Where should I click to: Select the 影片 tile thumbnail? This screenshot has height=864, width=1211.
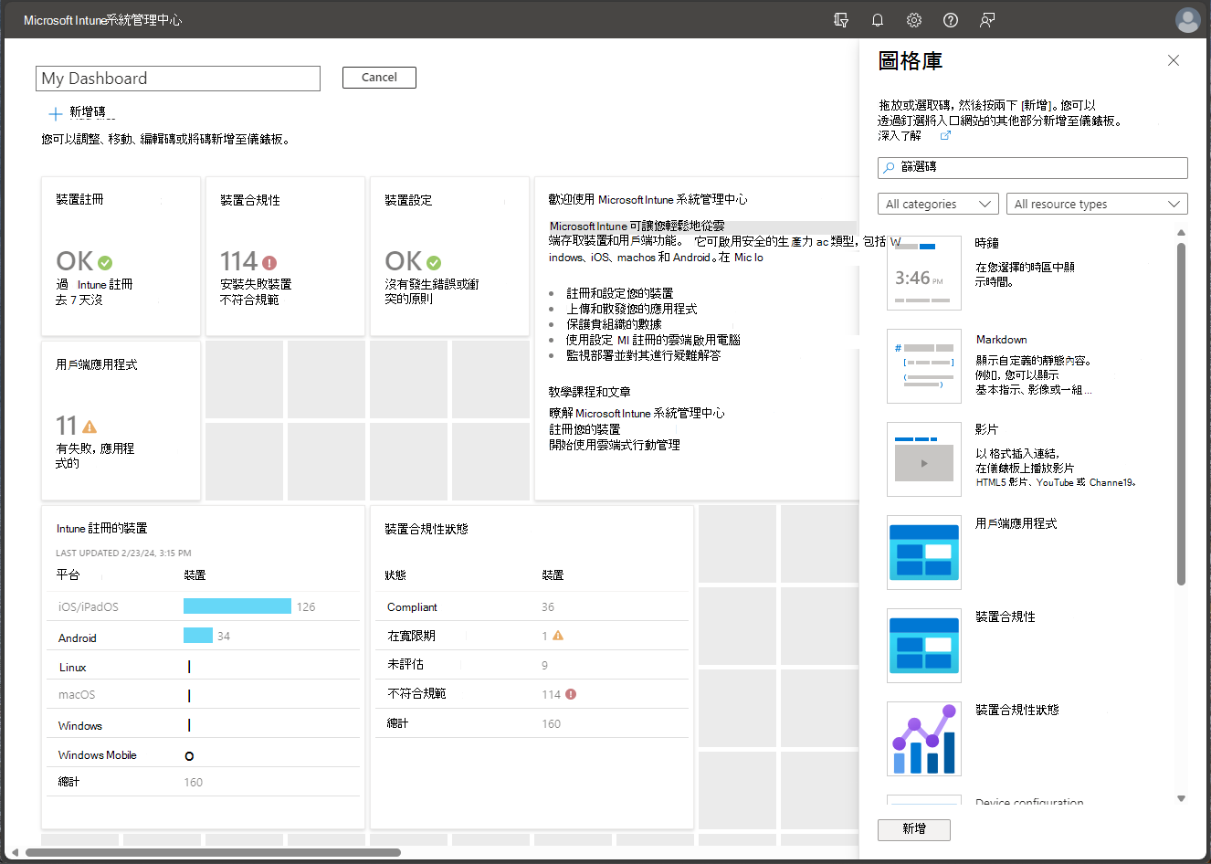pos(924,459)
